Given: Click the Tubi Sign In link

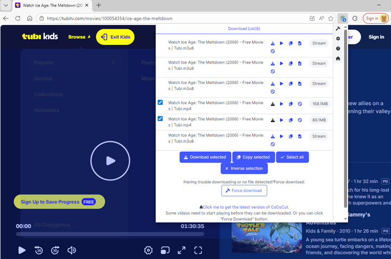Looking at the screenshot, I should tap(376, 37).
